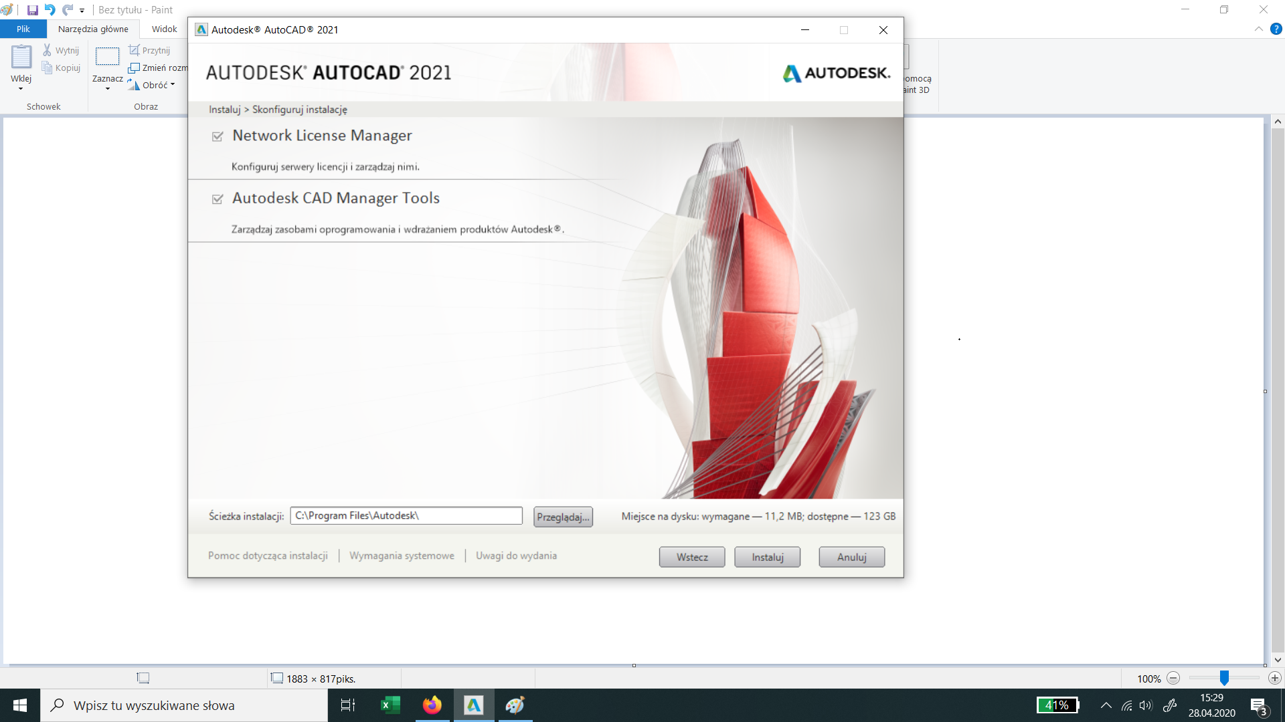
Task: Switch to the Widok ribbon tab
Action: 164,29
